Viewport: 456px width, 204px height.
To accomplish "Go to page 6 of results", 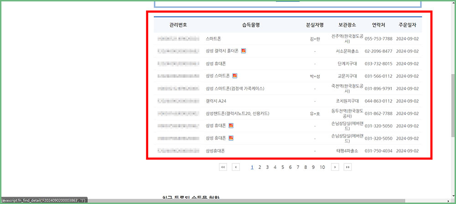I will click(290, 167).
